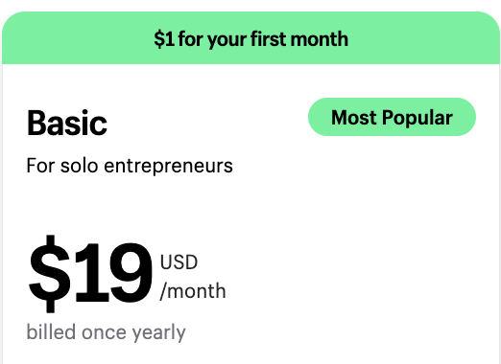Image resolution: width=501 pixels, height=364 pixels.
Task: Click the word 'Most' in the badge
Action: (x=354, y=118)
